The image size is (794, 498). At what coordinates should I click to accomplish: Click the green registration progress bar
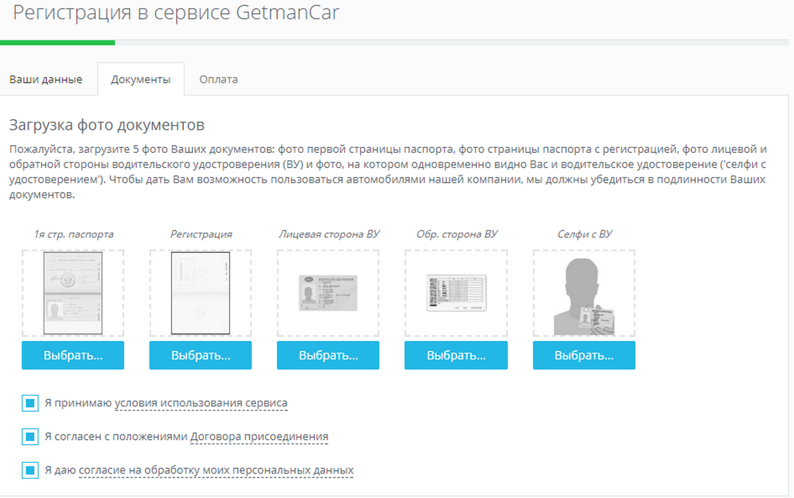(58, 42)
